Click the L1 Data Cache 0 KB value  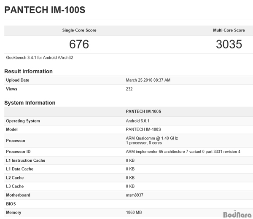pyautogui.click(x=130, y=169)
